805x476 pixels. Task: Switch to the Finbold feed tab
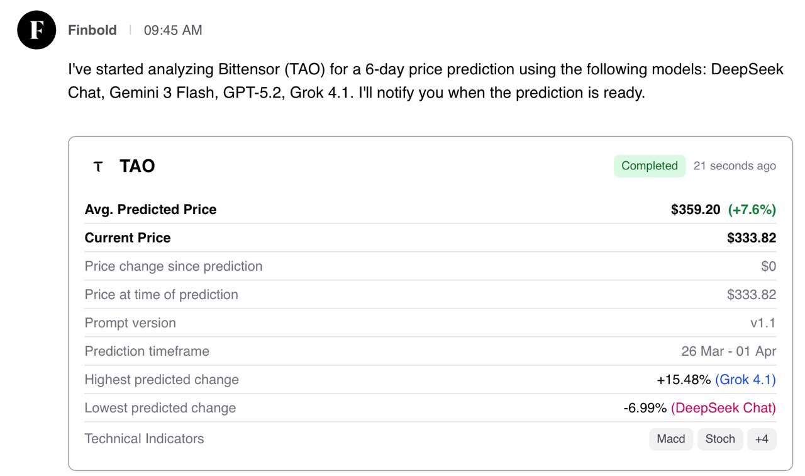coord(92,29)
